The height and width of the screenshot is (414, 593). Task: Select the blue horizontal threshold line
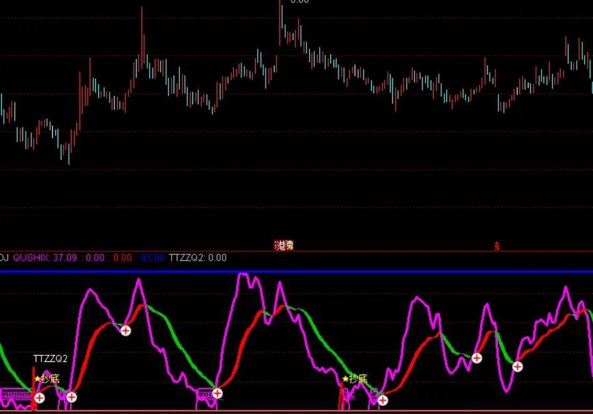coord(296,272)
